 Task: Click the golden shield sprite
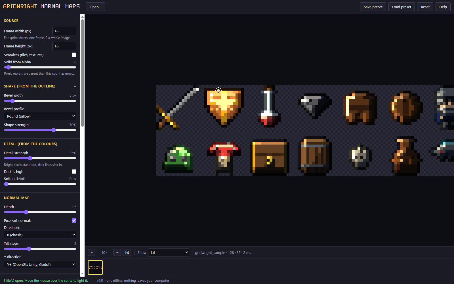click(224, 108)
